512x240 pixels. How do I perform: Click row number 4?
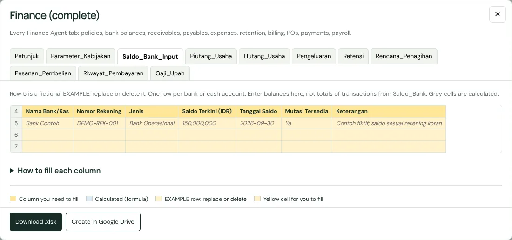point(16,111)
